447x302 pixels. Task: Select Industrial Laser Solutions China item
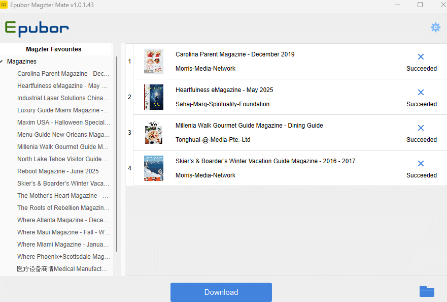(x=63, y=98)
